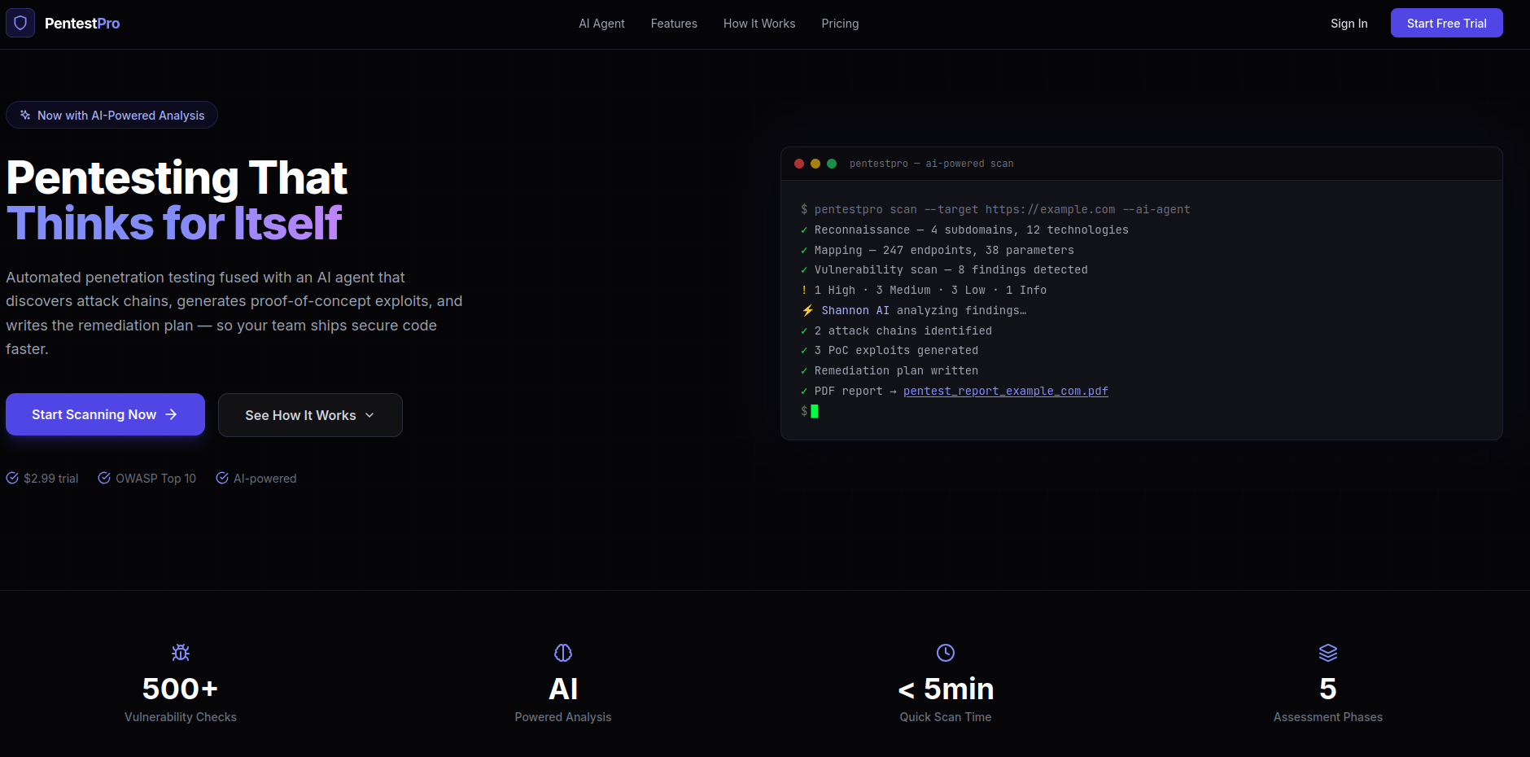
Task: Click the checkmark icon beside $2.99 trial
Action: tap(11, 478)
